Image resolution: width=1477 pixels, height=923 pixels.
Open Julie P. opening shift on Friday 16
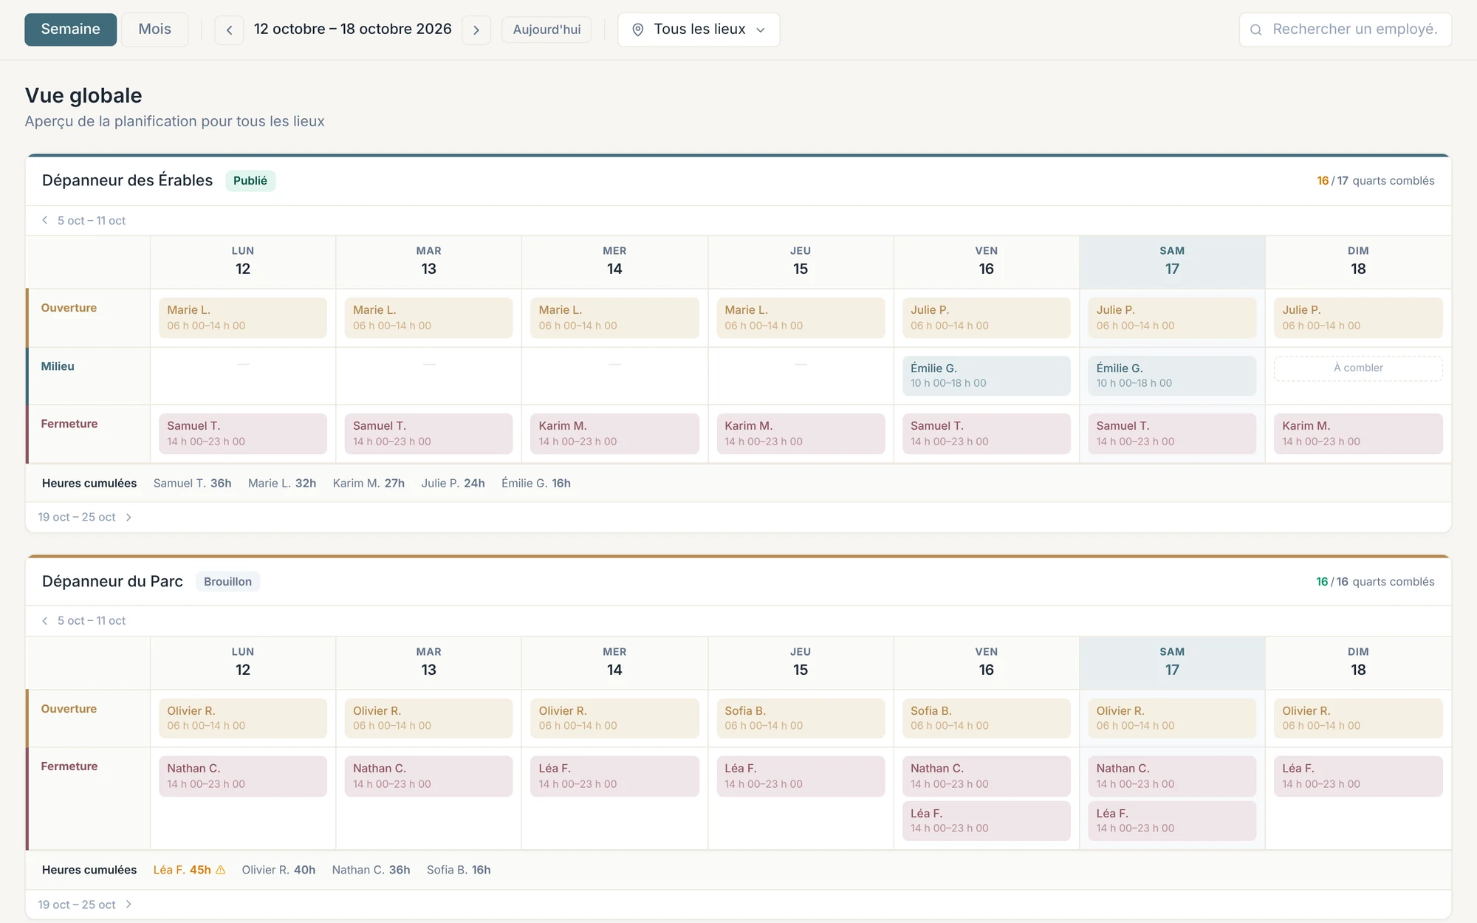[x=987, y=318]
